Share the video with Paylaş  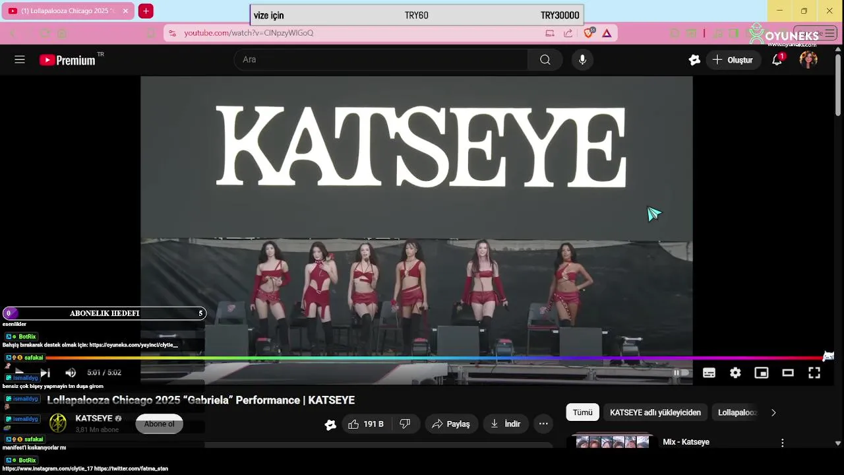tap(451, 424)
